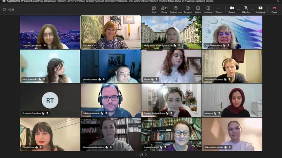Screen dimensions: 282x158
Task: Show the Osoby participants list
Action: tap(164, 9)
